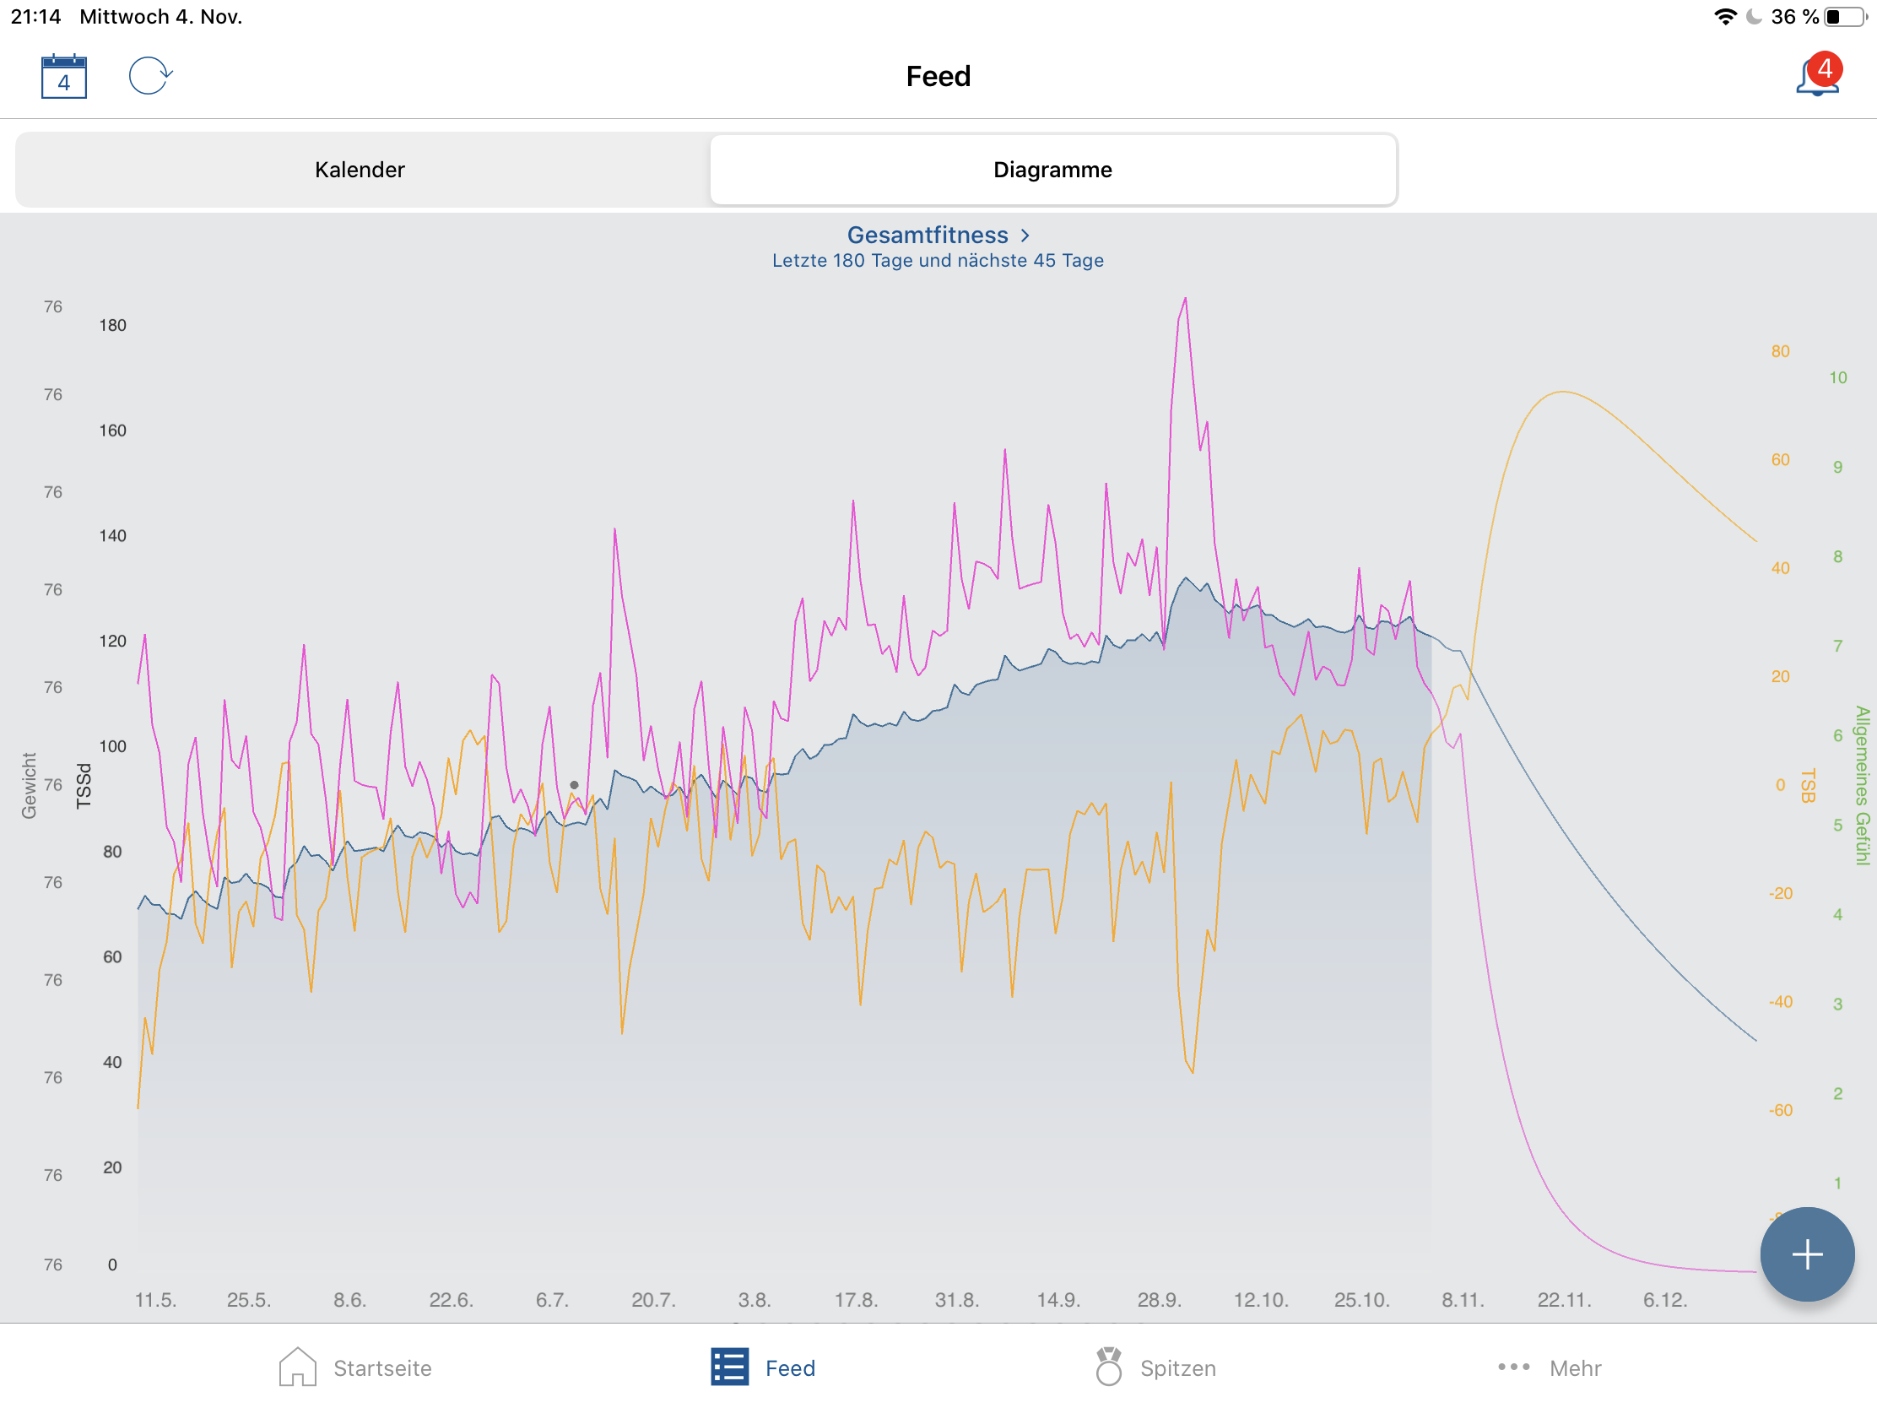Tap the refresh sync icon
This screenshot has width=1877, height=1408.
(x=150, y=76)
